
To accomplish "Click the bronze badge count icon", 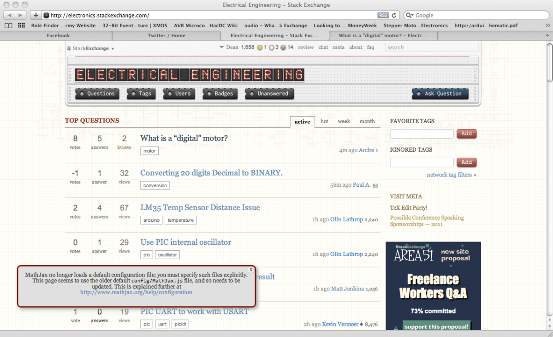I will pyautogui.click(x=283, y=47).
